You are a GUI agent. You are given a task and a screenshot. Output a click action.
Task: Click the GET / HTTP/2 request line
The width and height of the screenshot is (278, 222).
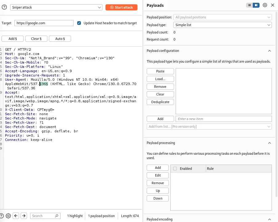[18, 49]
